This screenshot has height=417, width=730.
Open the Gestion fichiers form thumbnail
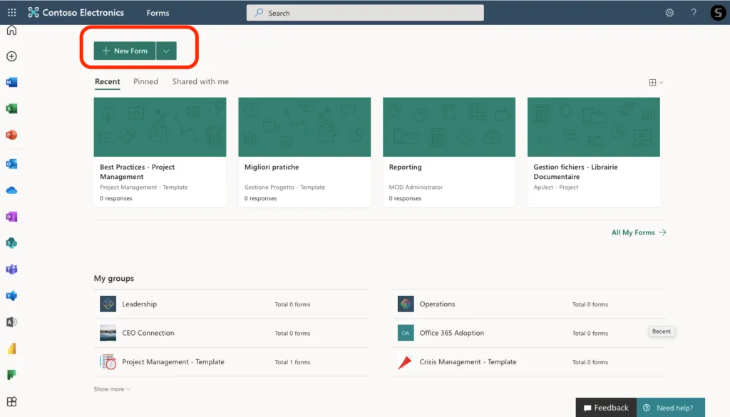(594, 127)
